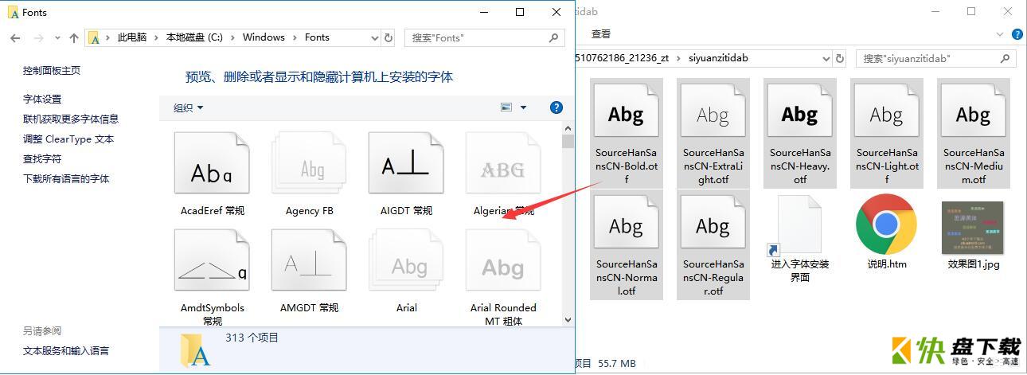Screen dimensions: 1027x375
Task: Open 查找字符 link
Action: tap(42, 158)
